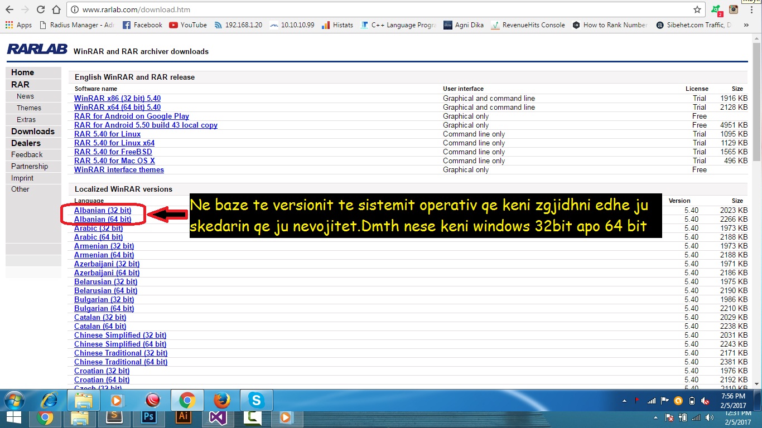The width and height of the screenshot is (762, 428).
Task: Open the browser home page icon
Action: [x=56, y=9]
